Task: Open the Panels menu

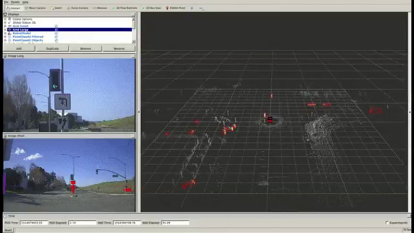Action: point(15,2)
